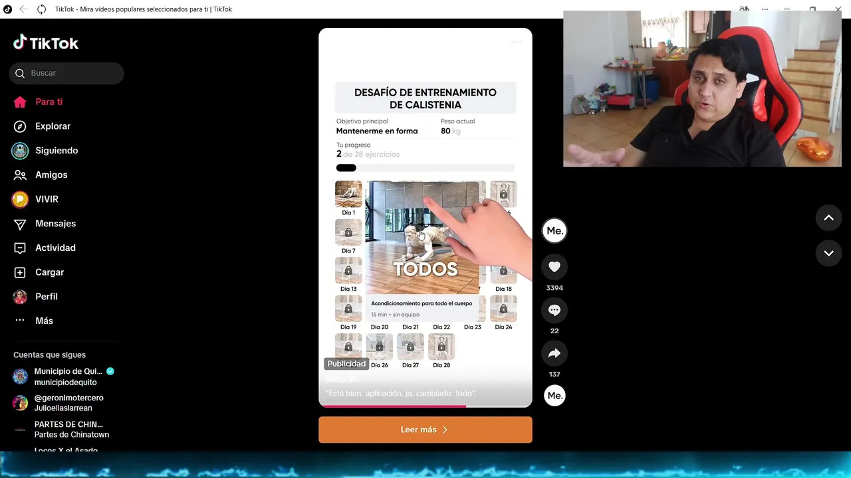
Task: Open the municipiodequito account link
Action: [65, 382]
